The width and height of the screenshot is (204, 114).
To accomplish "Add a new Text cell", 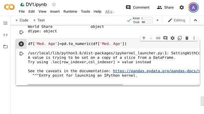I will pyautogui.click(x=39, y=20).
